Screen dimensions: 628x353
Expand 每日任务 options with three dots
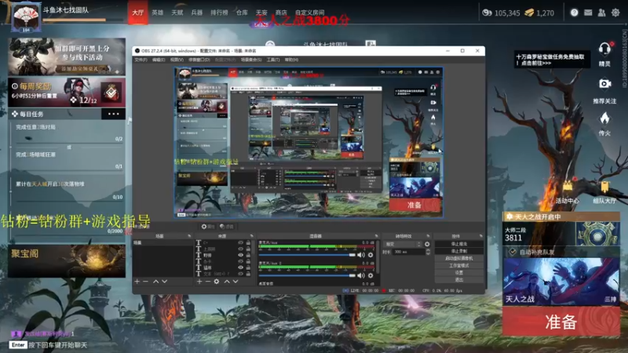[x=113, y=114]
